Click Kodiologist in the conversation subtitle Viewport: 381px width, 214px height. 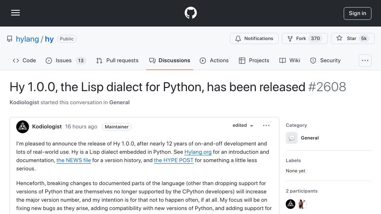tap(24, 102)
